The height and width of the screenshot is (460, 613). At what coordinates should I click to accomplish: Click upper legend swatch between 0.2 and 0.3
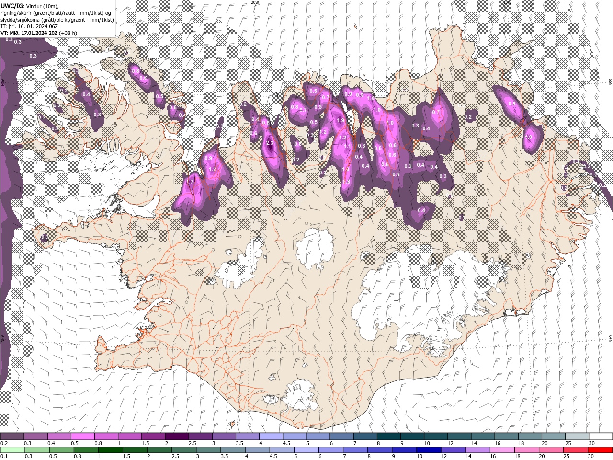[12, 437]
